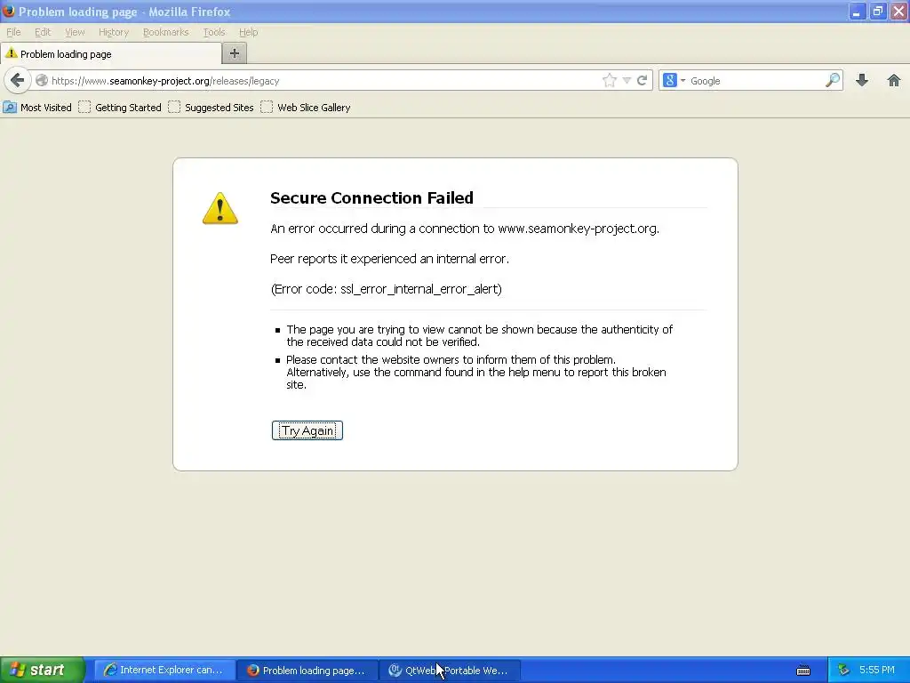The height and width of the screenshot is (683, 910).
Task: Open the Downloads arrow button
Action: 862,81
